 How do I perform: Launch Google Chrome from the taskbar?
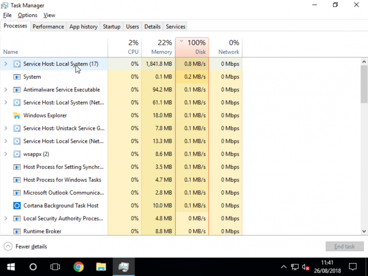[x=78, y=267]
